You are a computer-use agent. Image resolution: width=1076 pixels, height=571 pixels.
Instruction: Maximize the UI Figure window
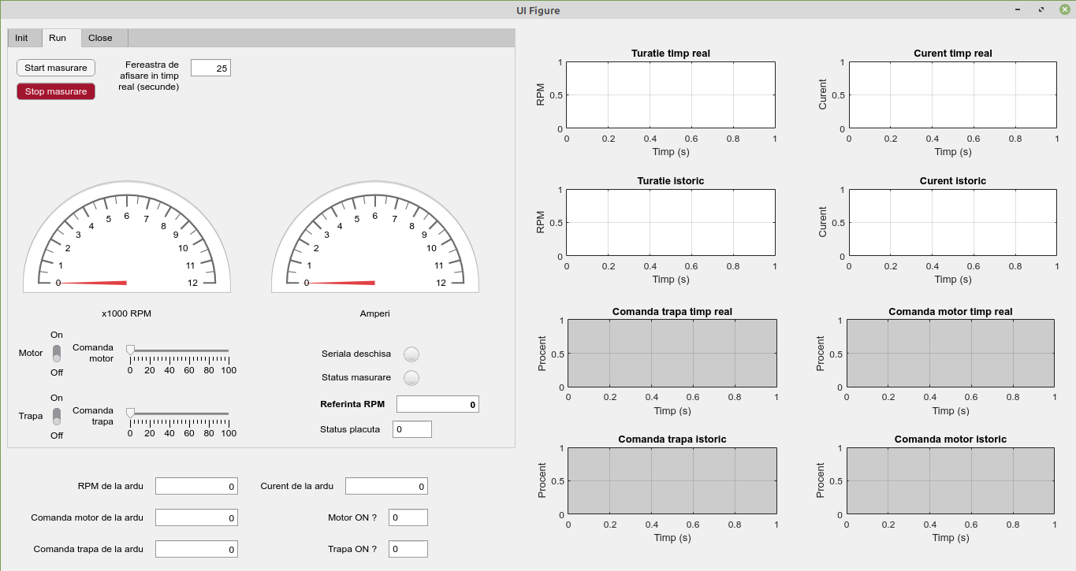tap(1042, 9)
